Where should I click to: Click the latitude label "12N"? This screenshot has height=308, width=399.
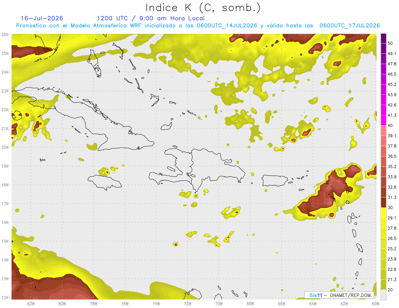[x=5, y=298]
